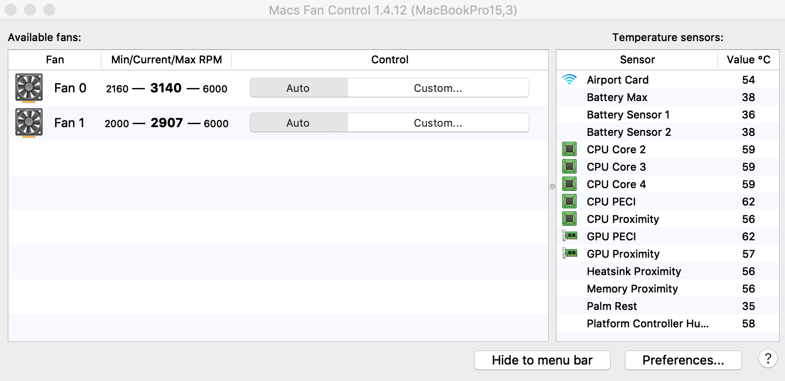Select the Palm Rest sensor row
The image size is (785, 381).
[668, 306]
